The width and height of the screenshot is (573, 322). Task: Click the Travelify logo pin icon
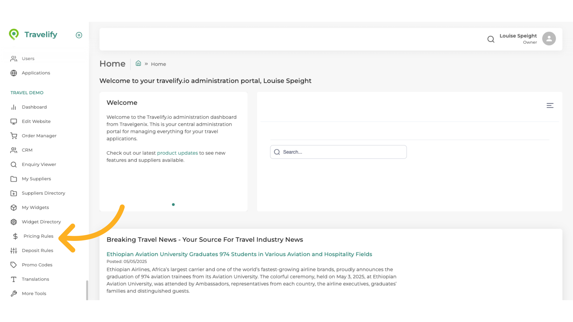pos(14,34)
